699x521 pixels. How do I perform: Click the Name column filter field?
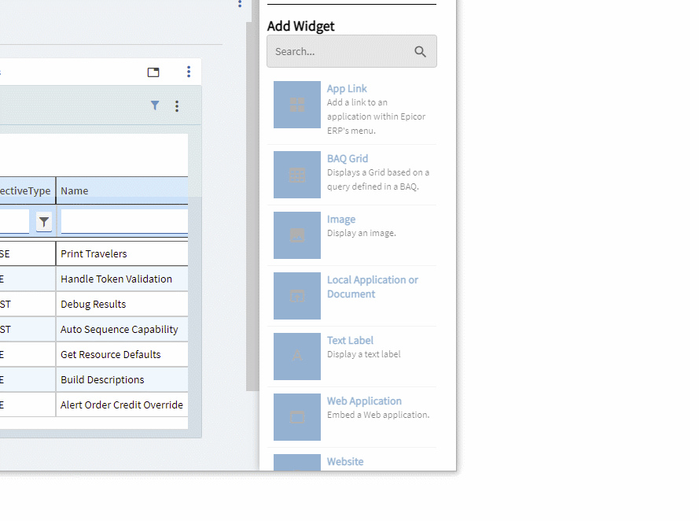[x=124, y=222]
